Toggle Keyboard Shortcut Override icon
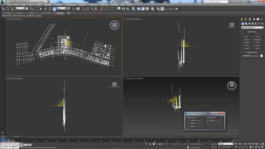Image resolution: width=265 pixels, height=149 pixels. coord(78,9)
